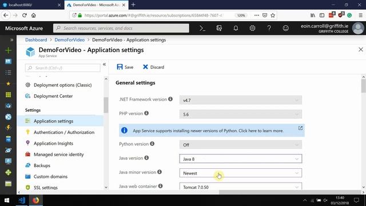Open Windows Start menu

[x=7, y=200]
